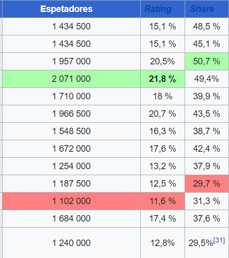This screenshot has width=229, height=258.
Task: Click the green 50,7 % share cell
Action: click(207, 61)
